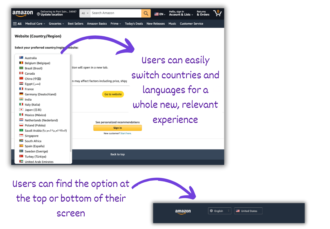
Task: Click the search magnifier icon
Action: [146, 13]
